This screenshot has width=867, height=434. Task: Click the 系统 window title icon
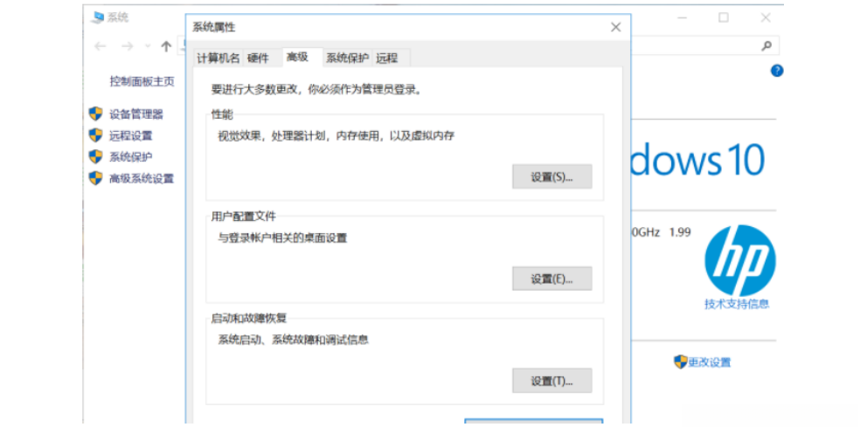98,17
